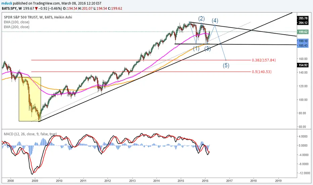Click the 154.92 price axis tag
Viewport: 313px width, 185px height.
[x=303, y=65]
